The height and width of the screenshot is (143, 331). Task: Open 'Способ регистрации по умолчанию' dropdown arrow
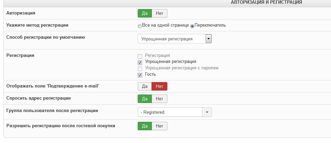[x=208, y=39]
